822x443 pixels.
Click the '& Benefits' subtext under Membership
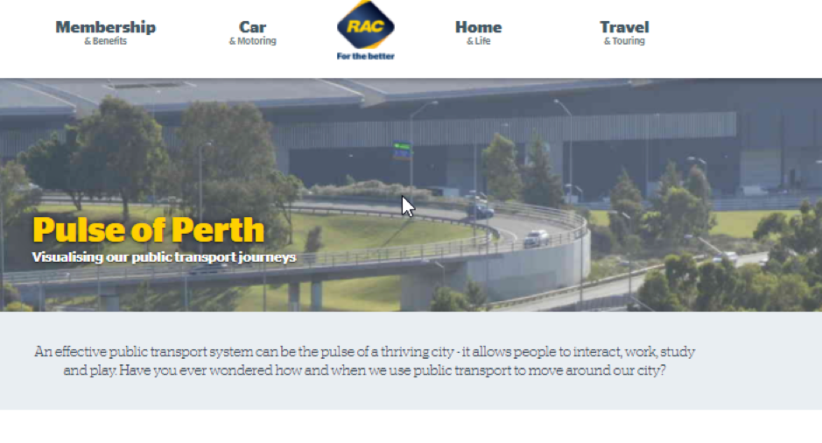(x=105, y=41)
